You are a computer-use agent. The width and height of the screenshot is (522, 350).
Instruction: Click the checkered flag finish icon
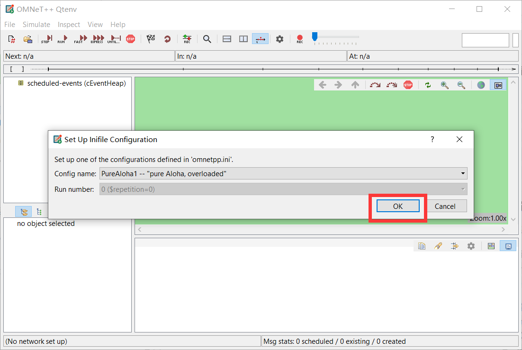pos(151,39)
